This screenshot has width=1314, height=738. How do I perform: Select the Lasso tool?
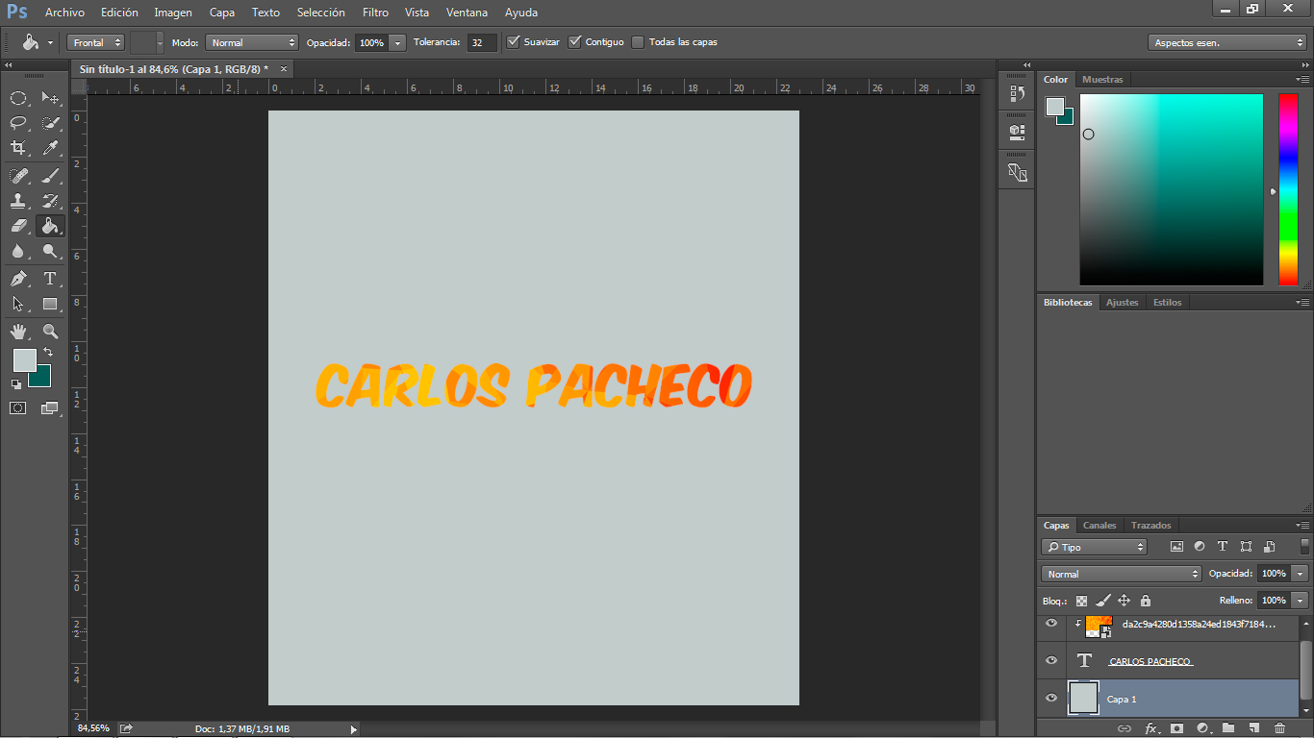[x=18, y=123]
